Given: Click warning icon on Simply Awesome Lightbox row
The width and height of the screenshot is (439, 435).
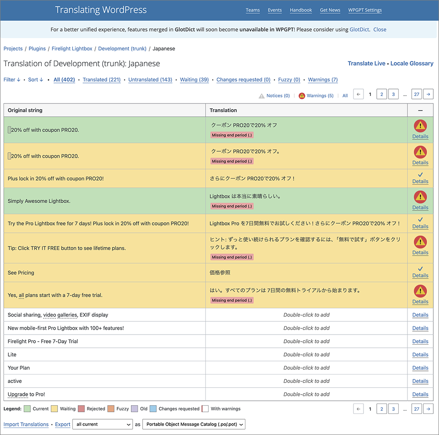Looking at the screenshot, I should pyautogui.click(x=420, y=197).
